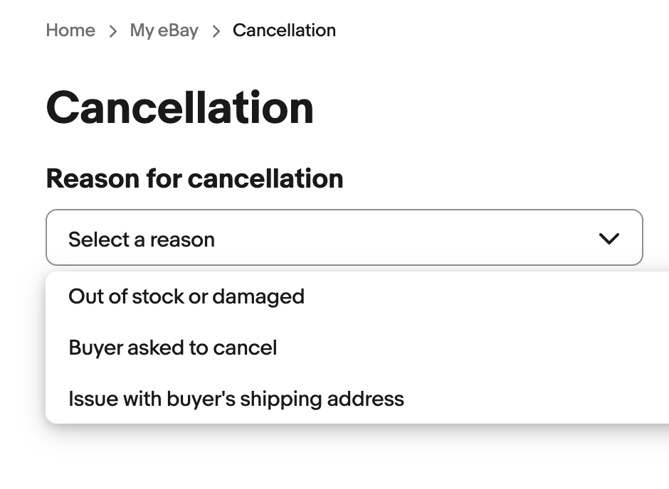Click empty space right of the reason label
Image resolution: width=669 pixels, height=489 pixels.
(x=498, y=178)
